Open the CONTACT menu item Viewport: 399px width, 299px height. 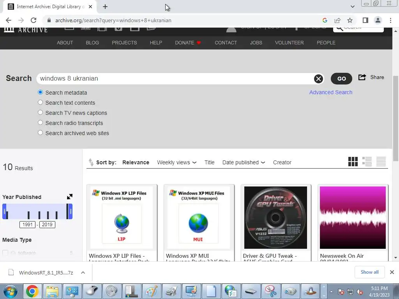click(x=226, y=43)
